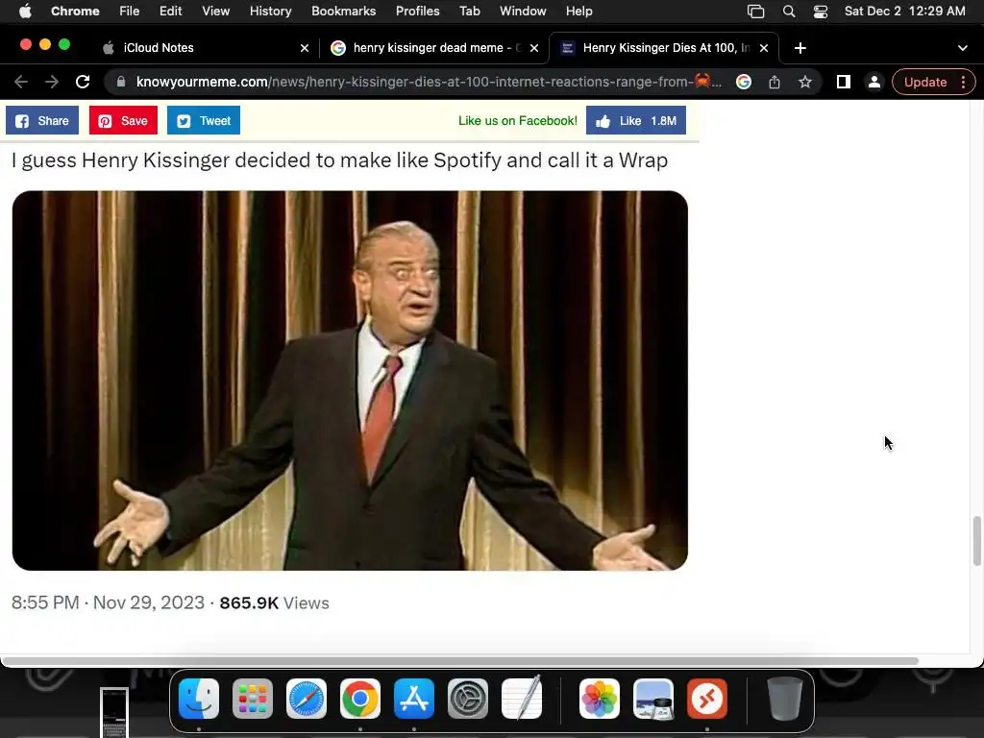984x738 pixels.
Task: Toggle the Chrome side panel
Action: [x=844, y=82]
